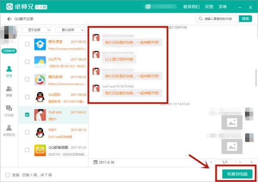
Task: Click the scrollbar of the chat panel
Action: tap(256, 77)
